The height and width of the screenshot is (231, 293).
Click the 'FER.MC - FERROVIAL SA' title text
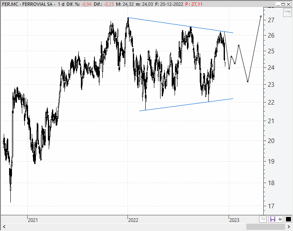click(27, 4)
